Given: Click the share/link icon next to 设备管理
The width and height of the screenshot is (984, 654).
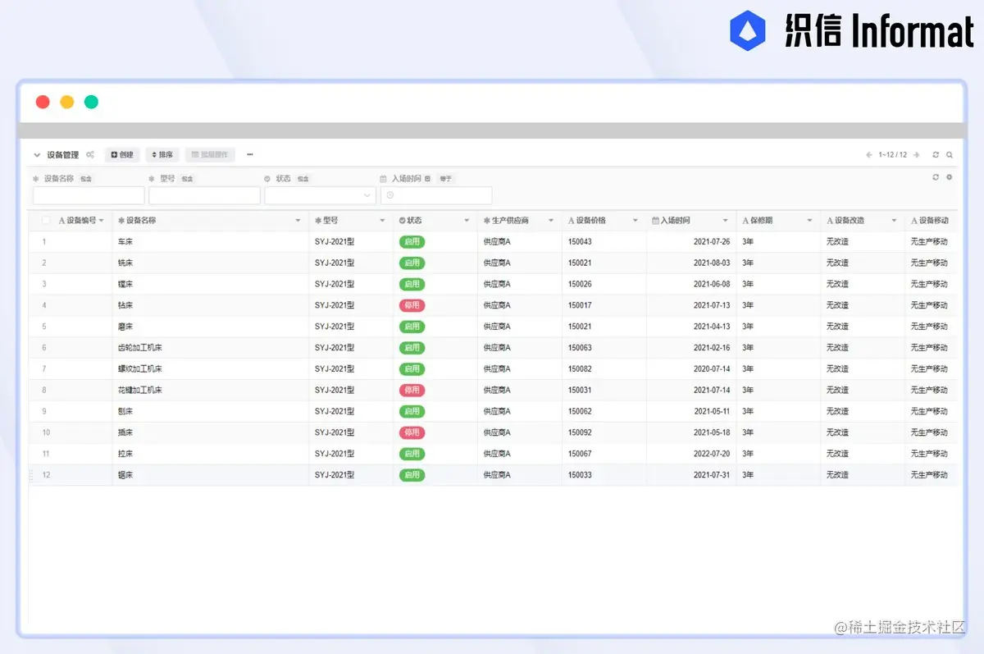Looking at the screenshot, I should 89,155.
